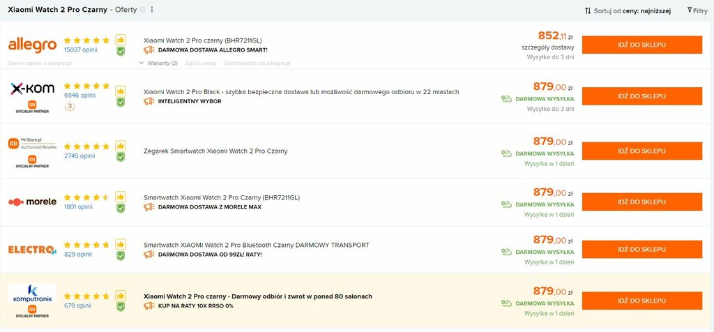Image resolution: width=714 pixels, height=332 pixels.
Task: Click Zgłoś uwagi link
Action: pyautogui.click(x=201, y=63)
